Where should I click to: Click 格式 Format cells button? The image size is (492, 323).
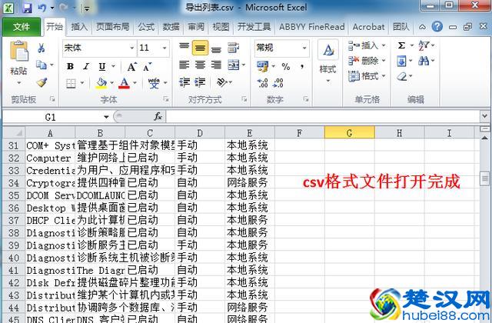click(366, 75)
